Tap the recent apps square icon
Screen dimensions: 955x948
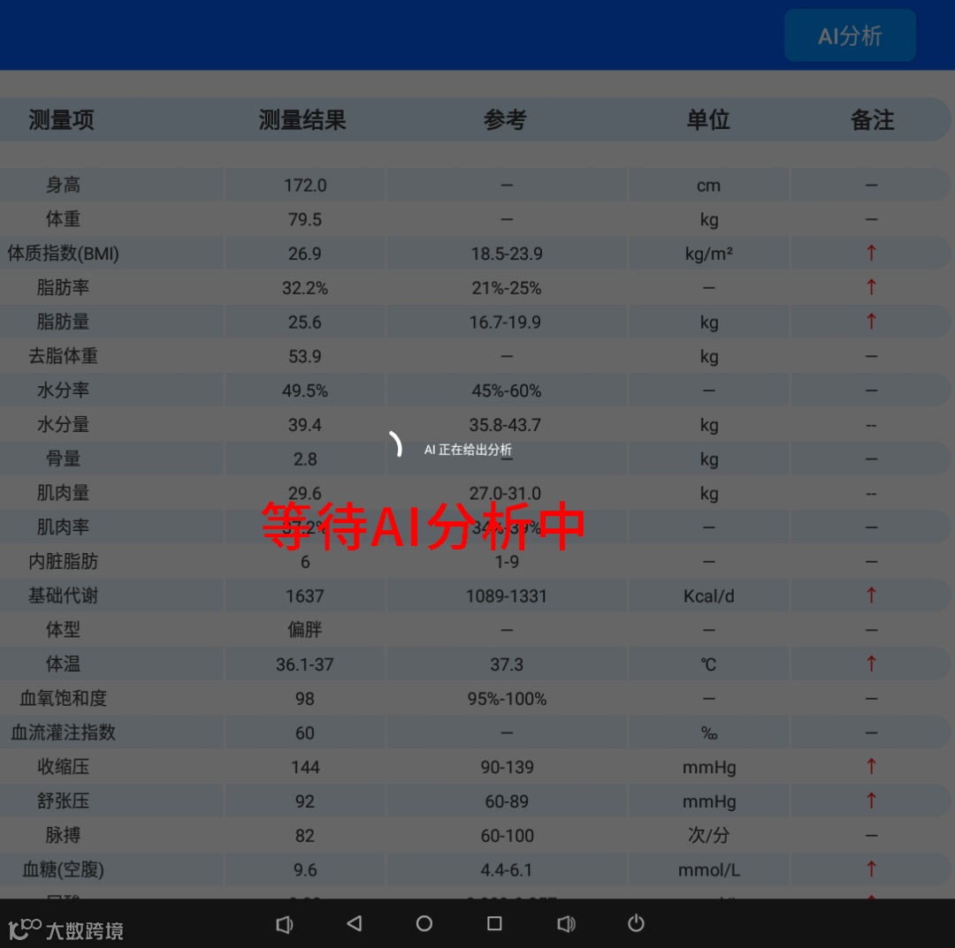tap(494, 923)
